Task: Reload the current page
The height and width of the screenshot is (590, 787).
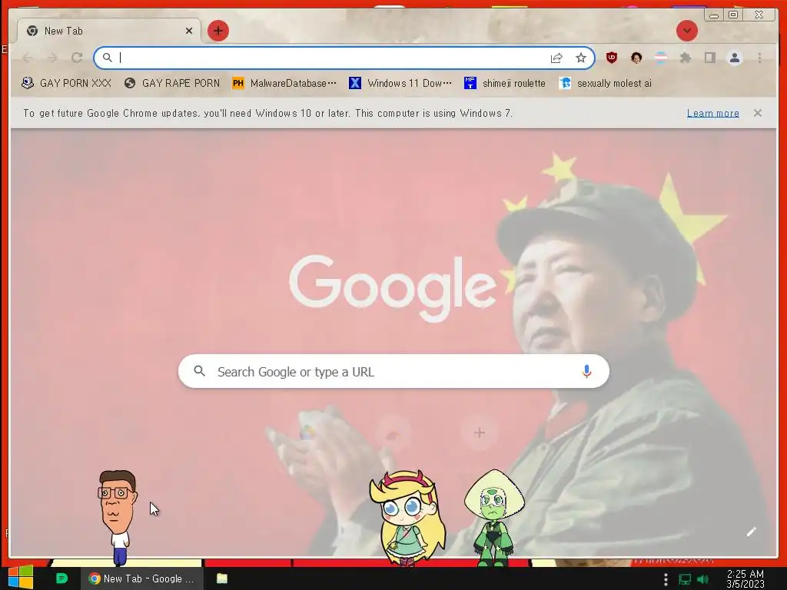Action: pos(77,58)
